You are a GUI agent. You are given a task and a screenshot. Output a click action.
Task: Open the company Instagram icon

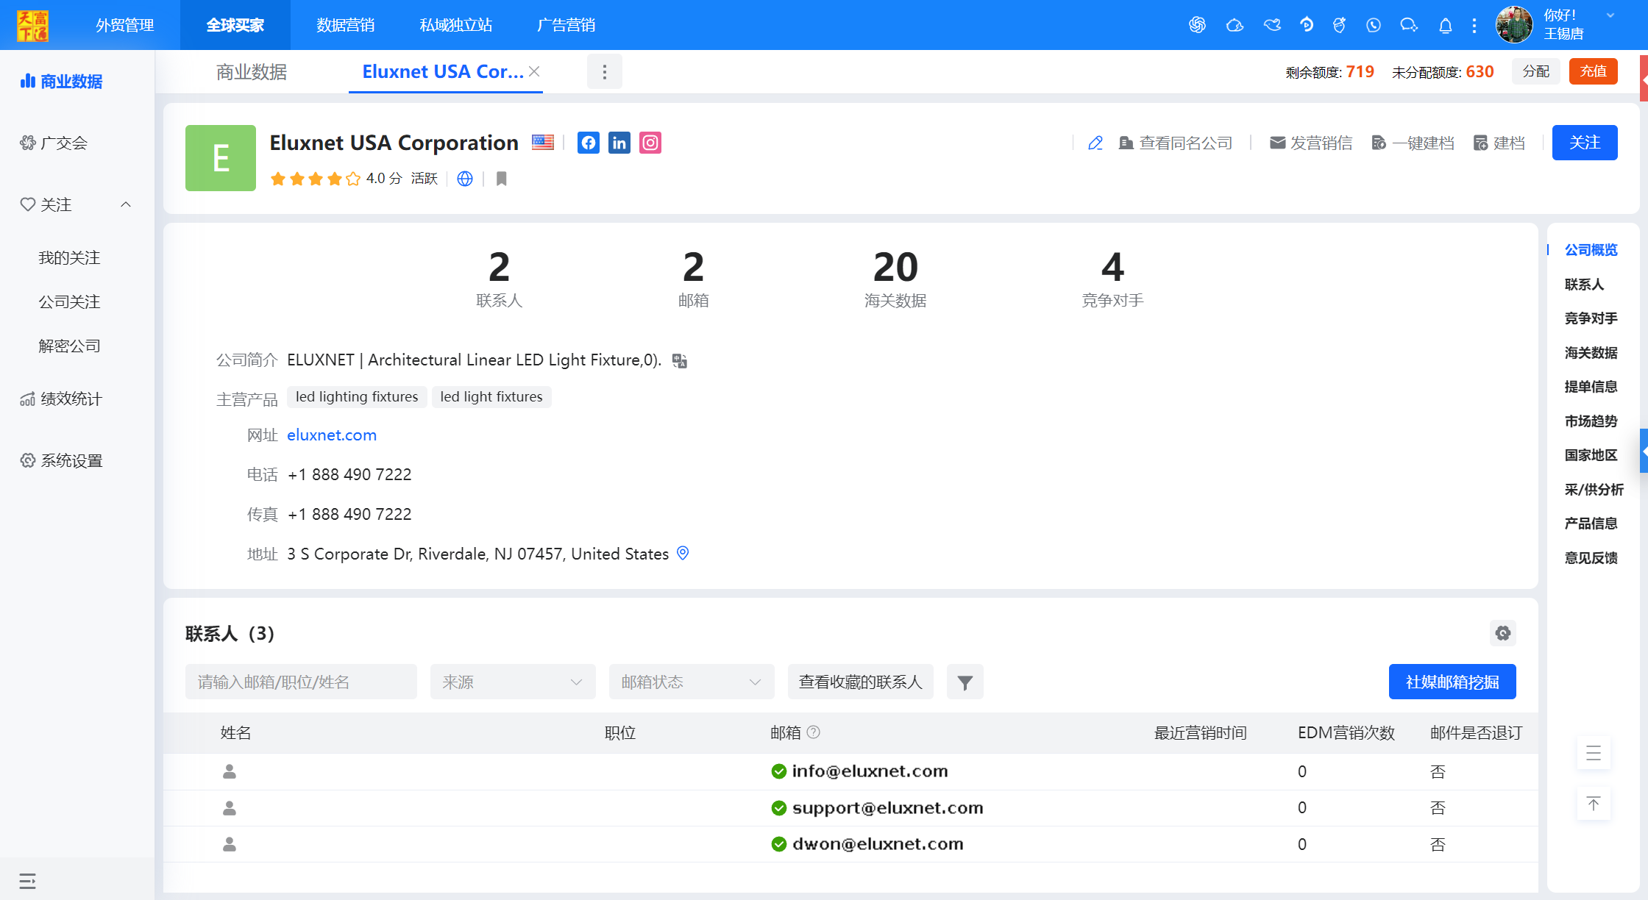(650, 143)
